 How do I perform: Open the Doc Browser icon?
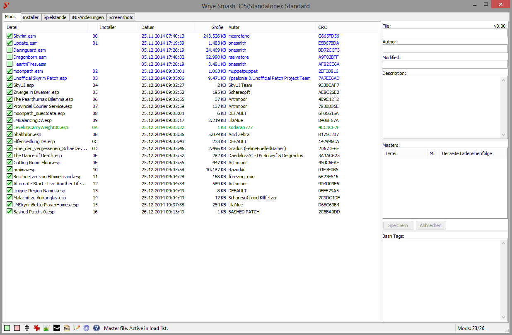[x=67, y=328]
